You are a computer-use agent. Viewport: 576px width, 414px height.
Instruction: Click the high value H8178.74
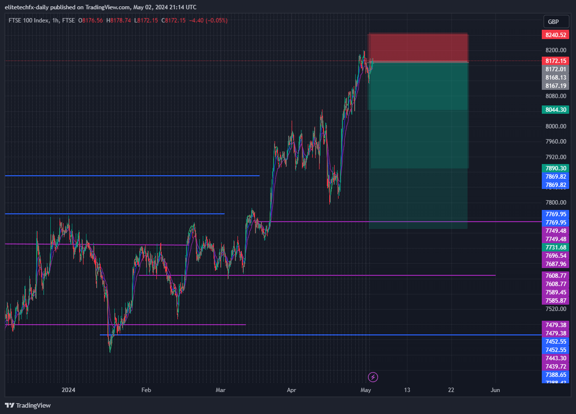point(118,21)
